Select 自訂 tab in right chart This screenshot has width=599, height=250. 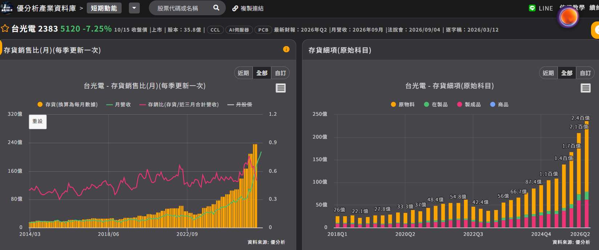(x=585, y=73)
